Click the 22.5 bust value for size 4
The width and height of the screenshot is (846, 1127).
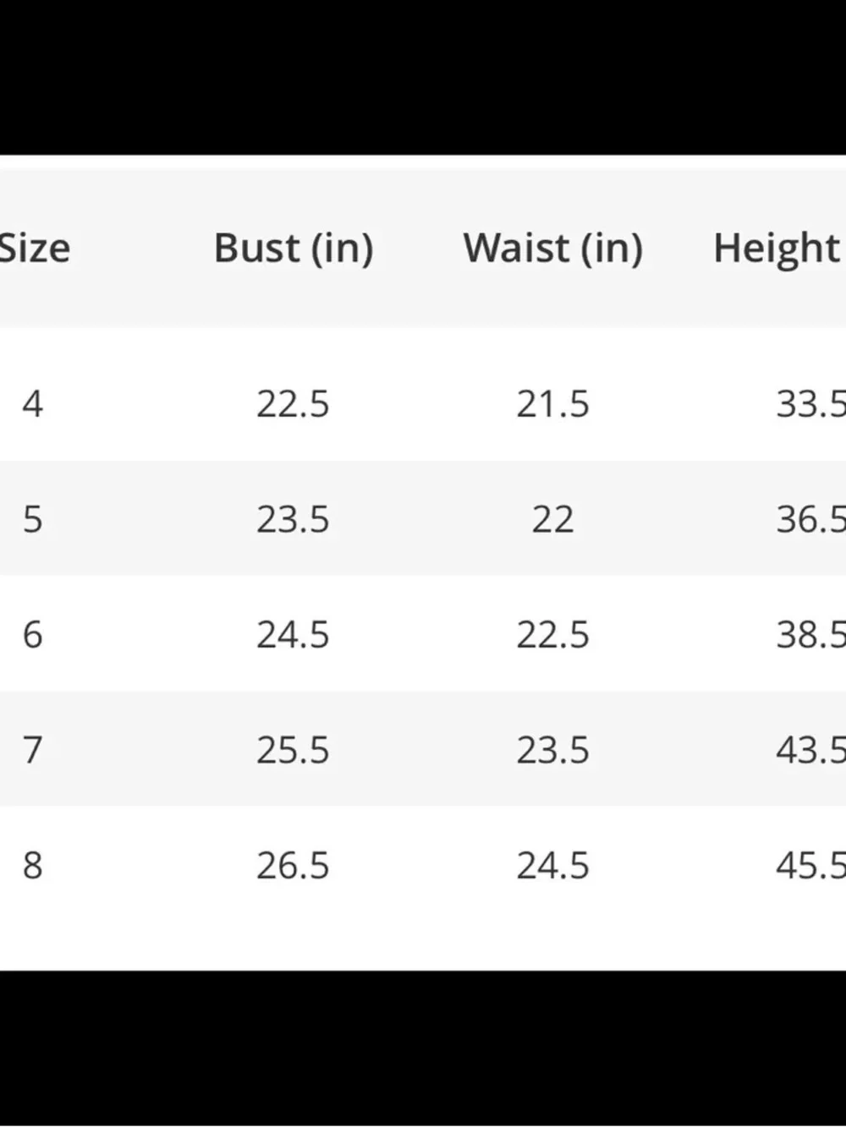point(293,404)
